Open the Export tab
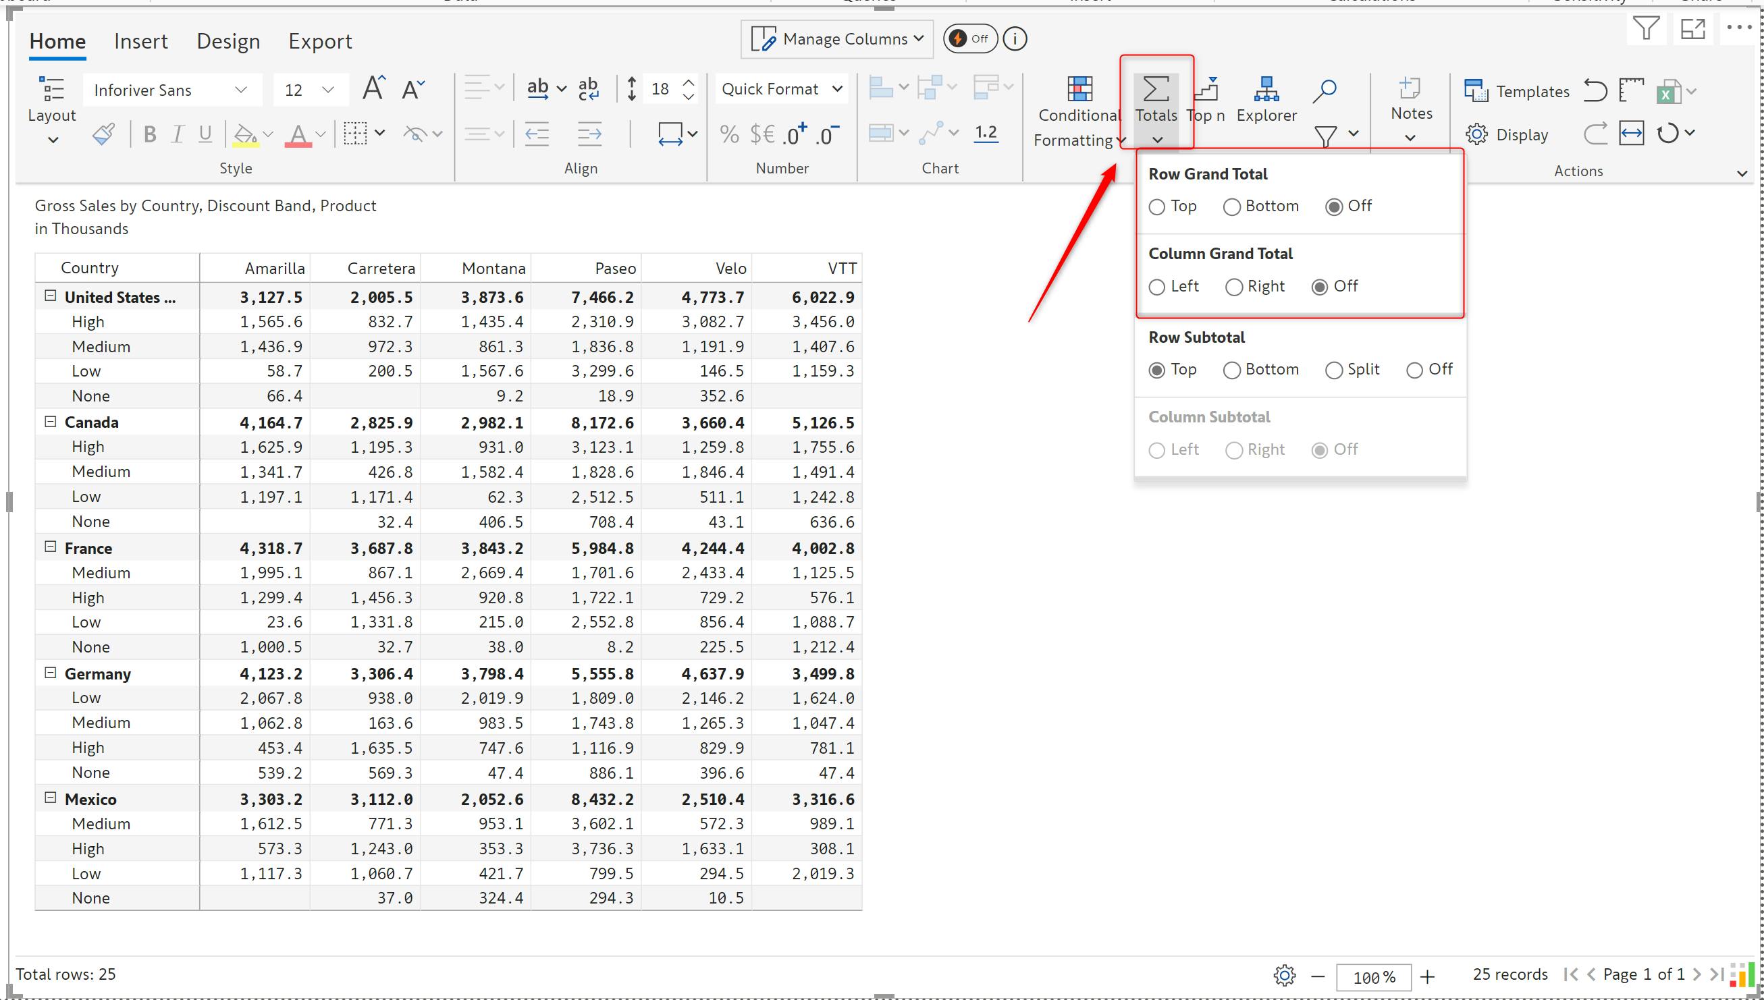Image resolution: width=1764 pixels, height=1000 pixels. point(319,41)
